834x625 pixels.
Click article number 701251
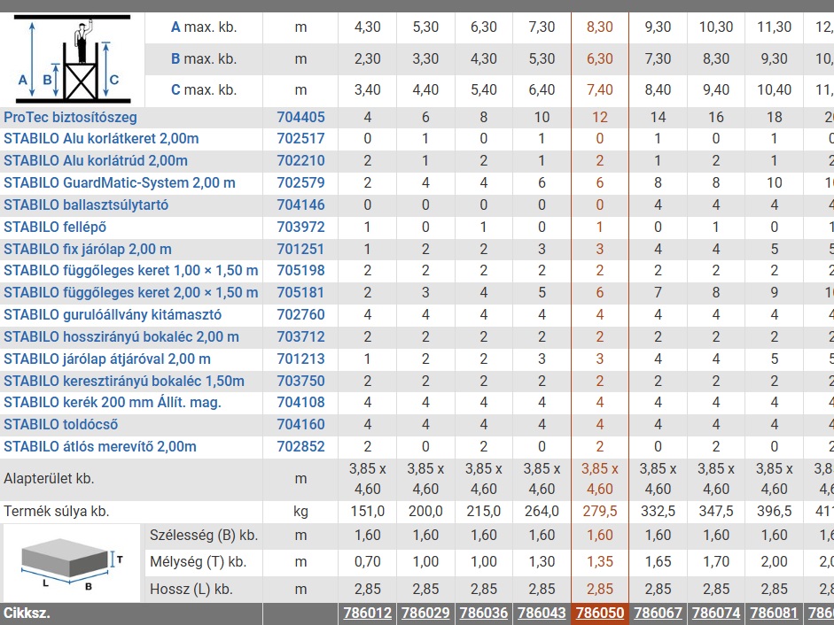300,250
